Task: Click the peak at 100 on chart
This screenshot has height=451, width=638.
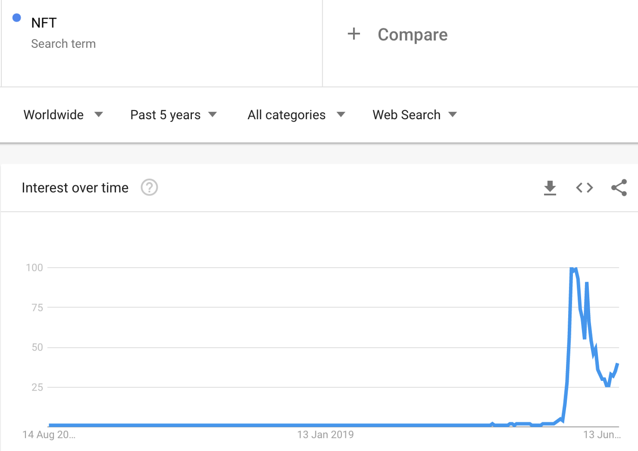Action: point(573,269)
